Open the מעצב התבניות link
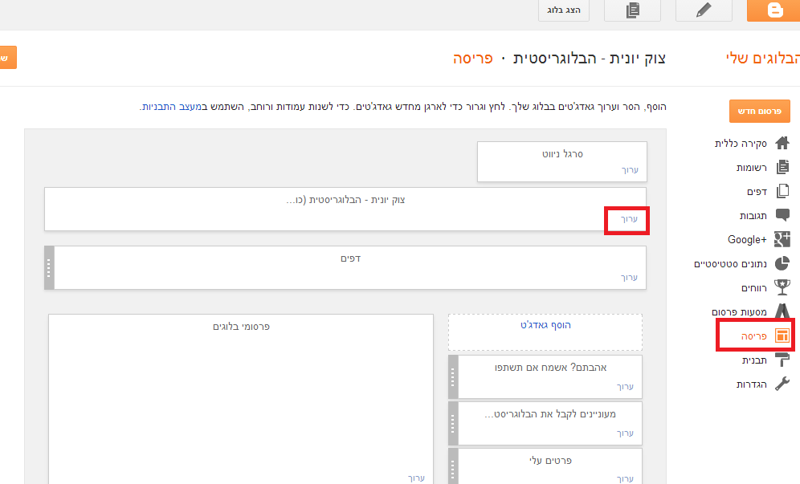 tap(172, 107)
